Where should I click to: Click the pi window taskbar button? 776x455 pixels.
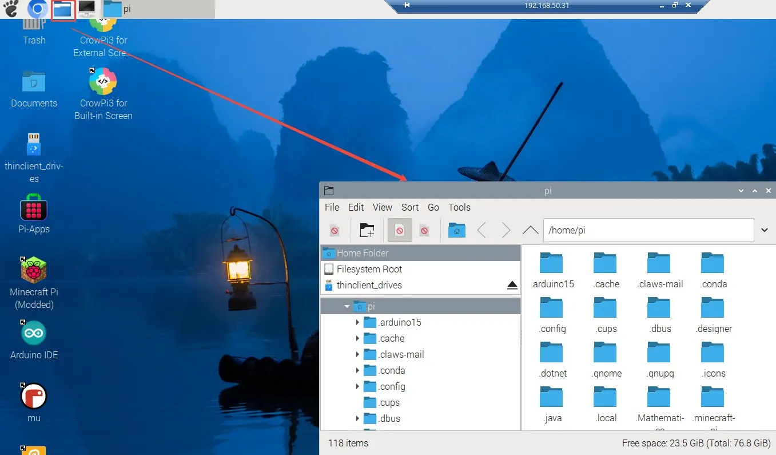(x=118, y=9)
